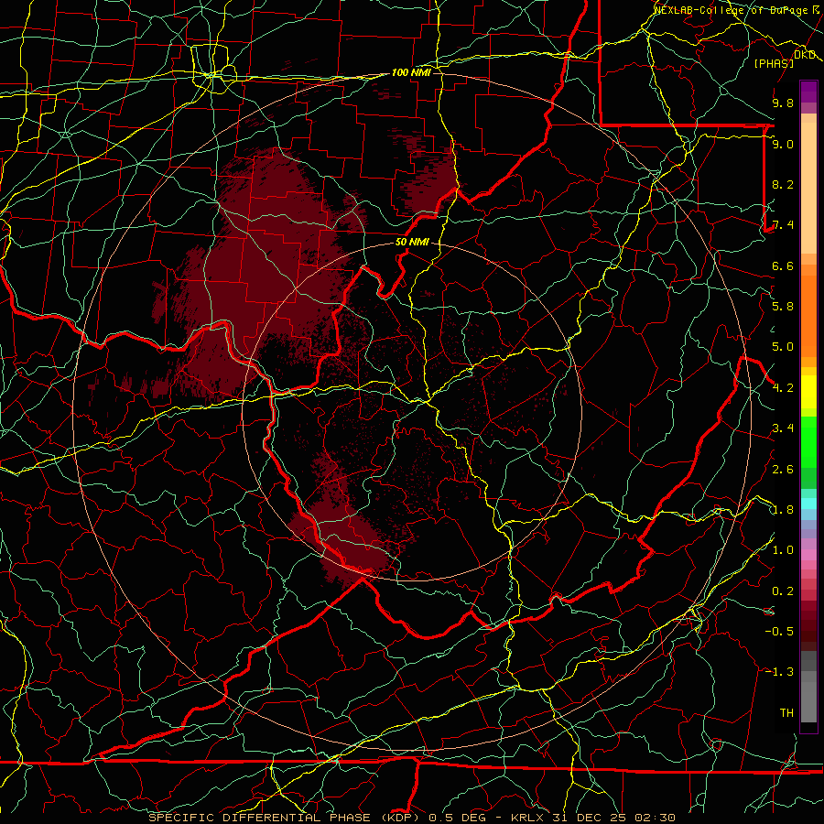
Task: Click the 1.8 scale value
Action: pyautogui.click(x=783, y=510)
